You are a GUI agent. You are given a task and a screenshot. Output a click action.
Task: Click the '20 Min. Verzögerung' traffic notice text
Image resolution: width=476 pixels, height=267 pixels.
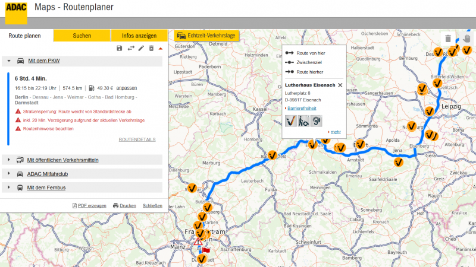point(84,120)
